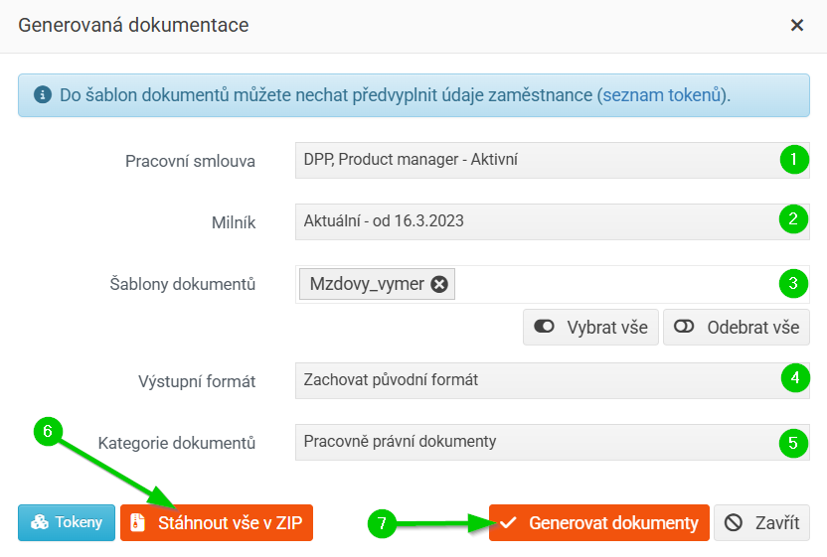Click the Tokeny button
The width and height of the screenshot is (827, 557).
(x=66, y=522)
